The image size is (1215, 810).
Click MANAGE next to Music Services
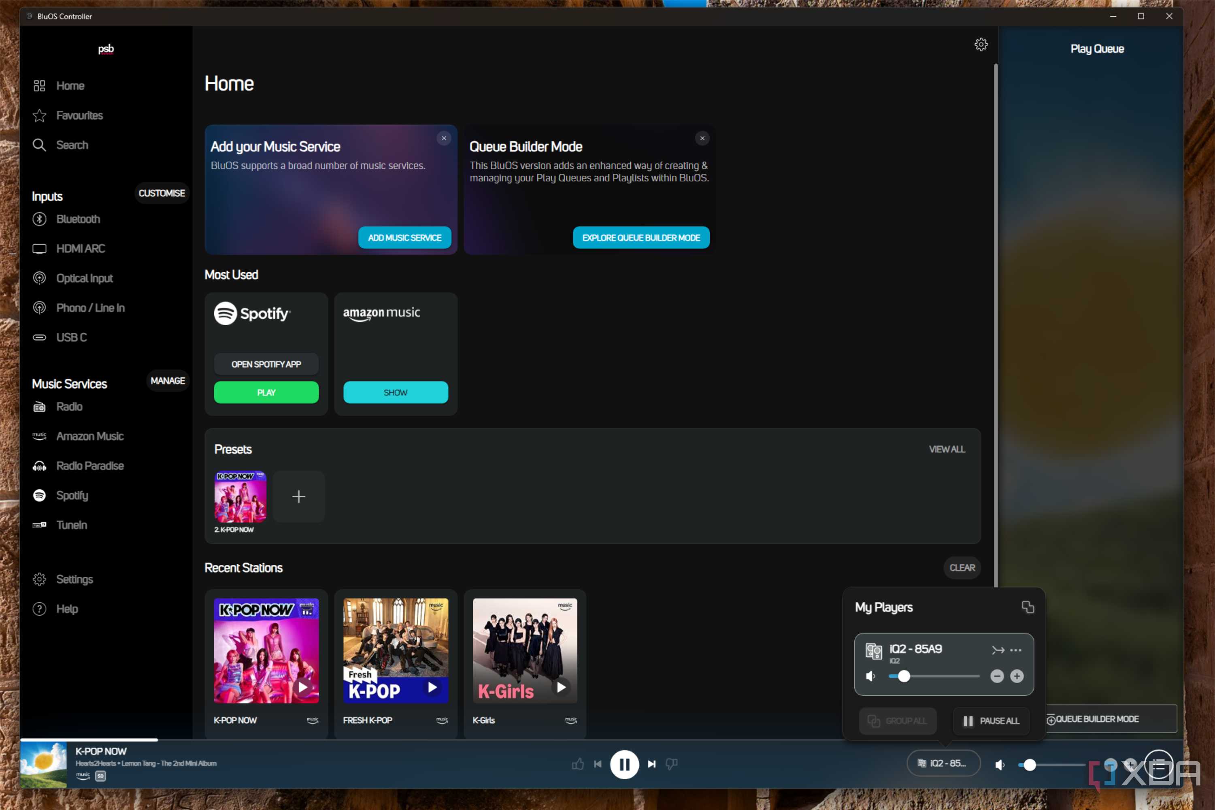(167, 381)
